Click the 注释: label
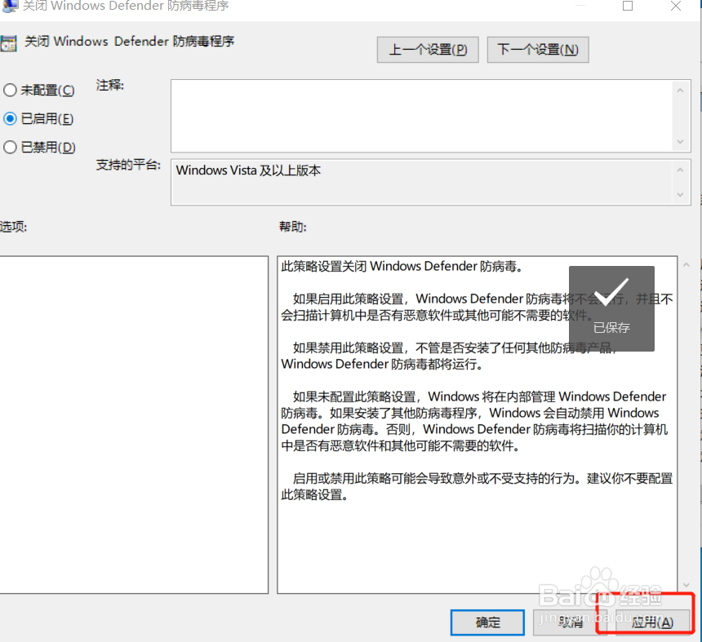The height and width of the screenshot is (642, 702). coord(109,85)
